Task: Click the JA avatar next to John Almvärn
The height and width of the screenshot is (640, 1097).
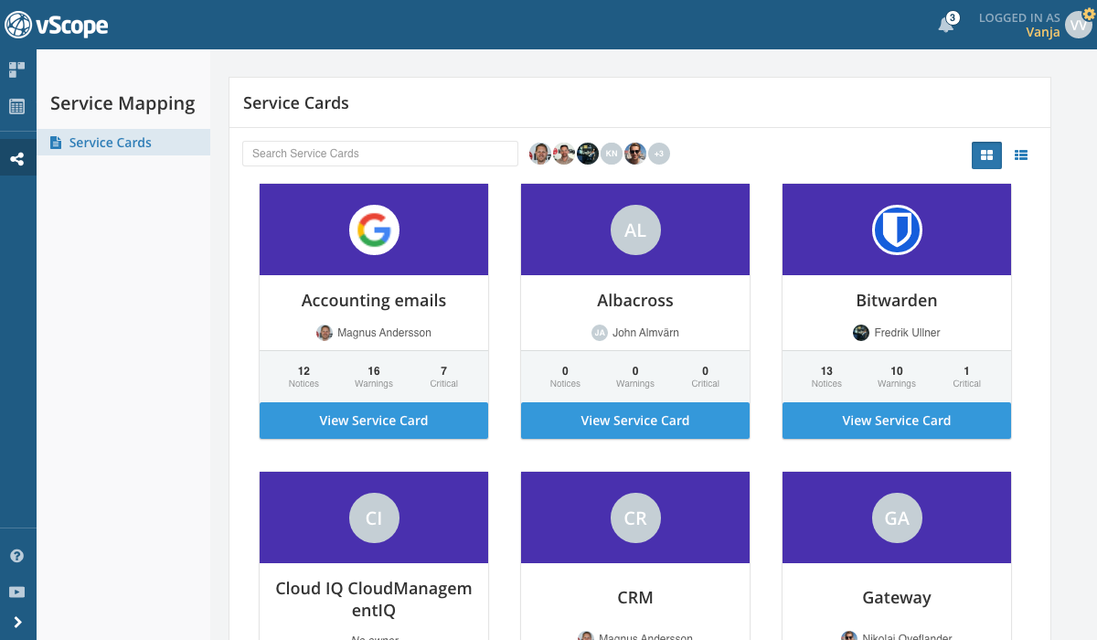Action: pyautogui.click(x=600, y=333)
